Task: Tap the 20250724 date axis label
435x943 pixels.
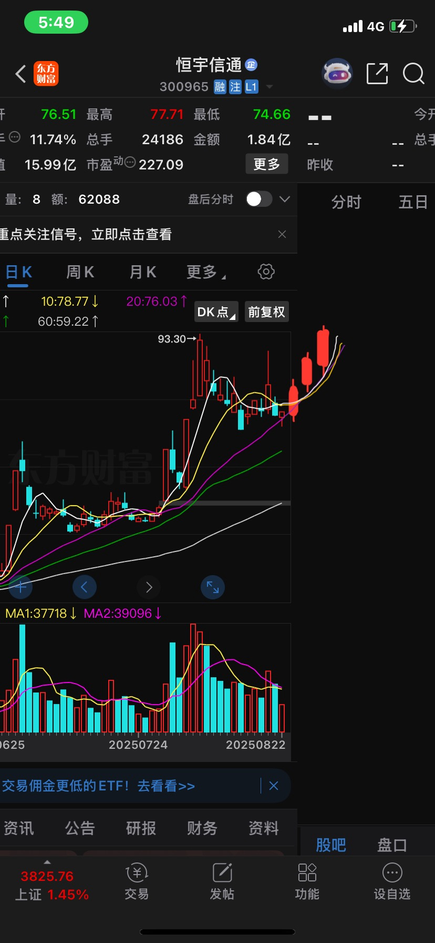Action: (x=138, y=745)
